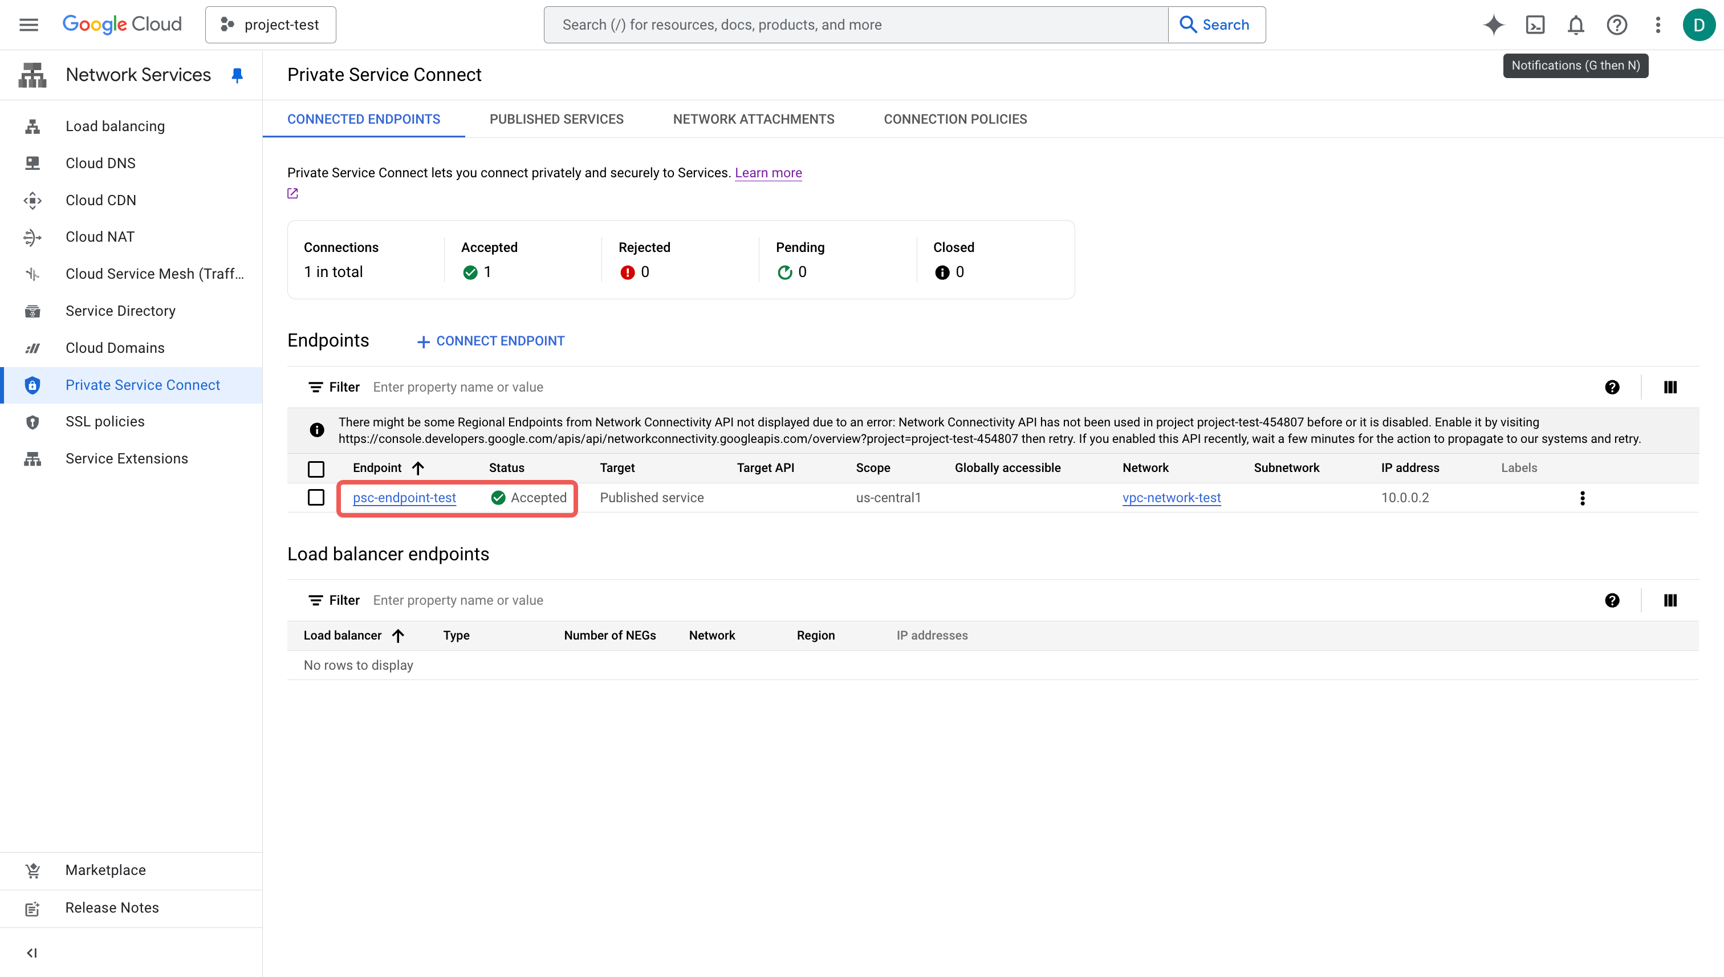Click filter help icon in Load balancer endpoints
1724x977 pixels.
pos(1612,601)
